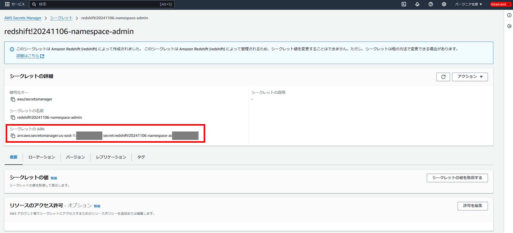Image resolution: width=513 pixels, height=233 pixels.
Task: Open the AWS services grid menu
Action: pyautogui.click(x=7, y=4)
